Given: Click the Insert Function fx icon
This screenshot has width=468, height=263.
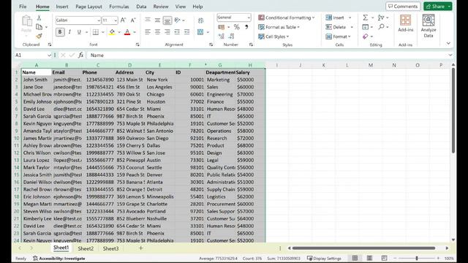Looking at the screenshot, I should pos(81,56).
